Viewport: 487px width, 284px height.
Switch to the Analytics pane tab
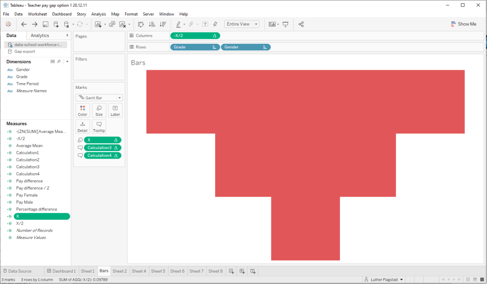[40, 36]
